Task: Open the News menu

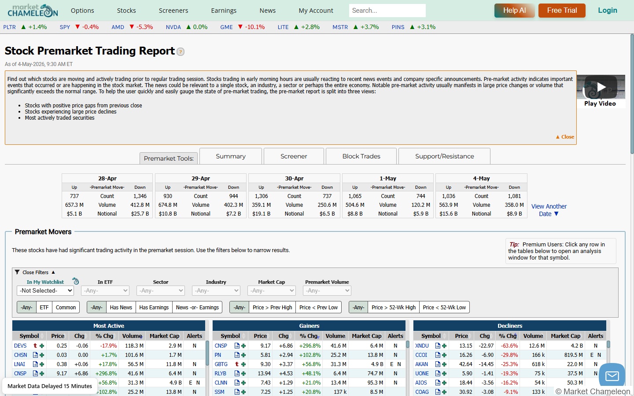Action: tap(267, 11)
